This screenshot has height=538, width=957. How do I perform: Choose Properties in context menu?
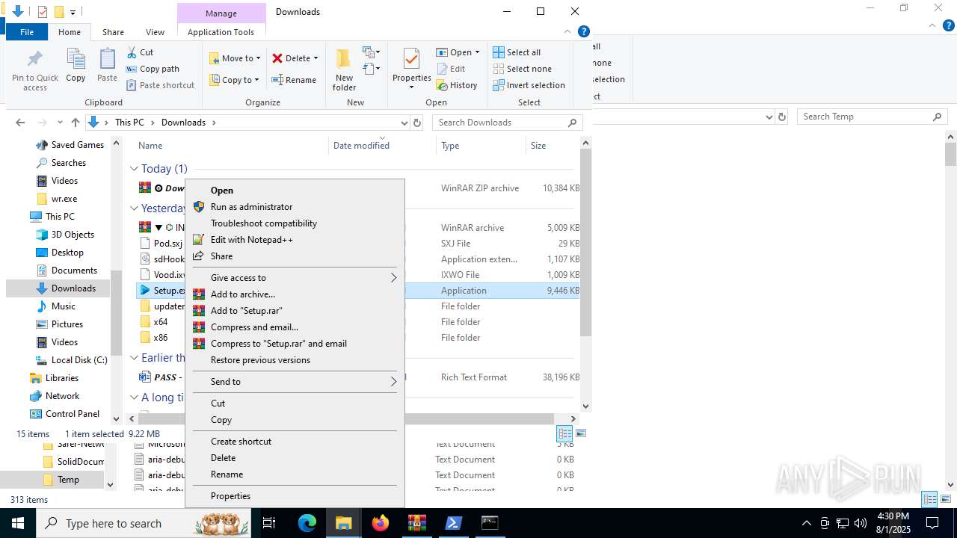(295, 496)
